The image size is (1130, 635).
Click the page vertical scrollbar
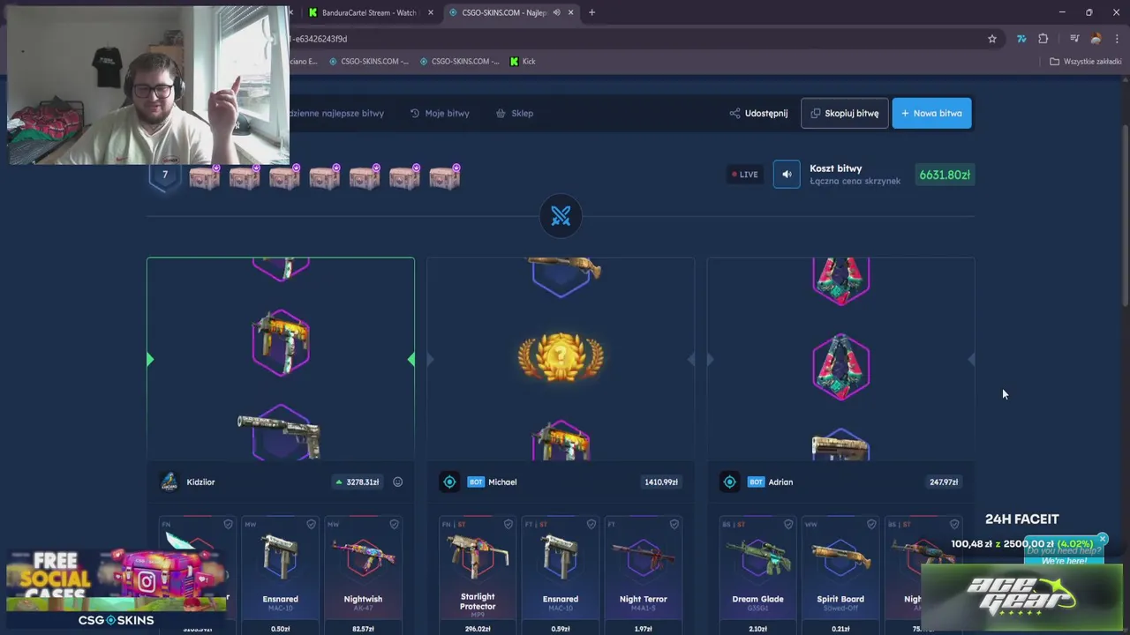(x=1126, y=216)
